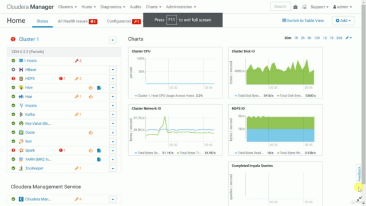Click ZooKeeper configuration wrench icon
Image resolution: width=366 pixels, height=206 pixels.
tap(78, 168)
